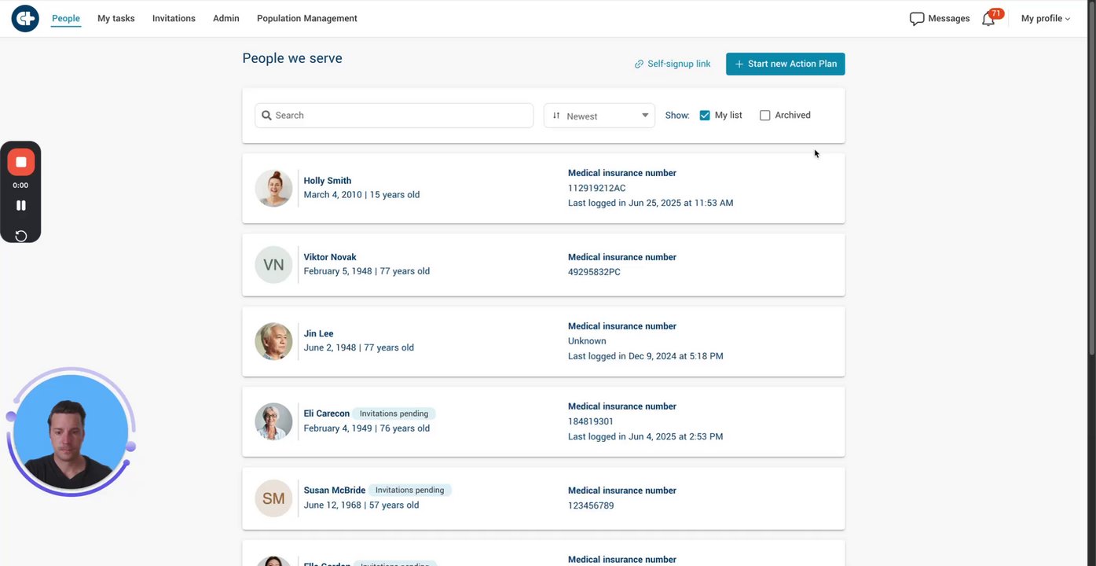1096x566 pixels.
Task: Click Eli Carecon's profile photo
Action: click(273, 421)
